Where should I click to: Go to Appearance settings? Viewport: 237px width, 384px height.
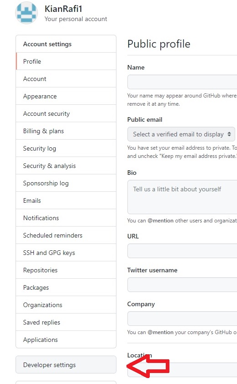(x=66, y=96)
